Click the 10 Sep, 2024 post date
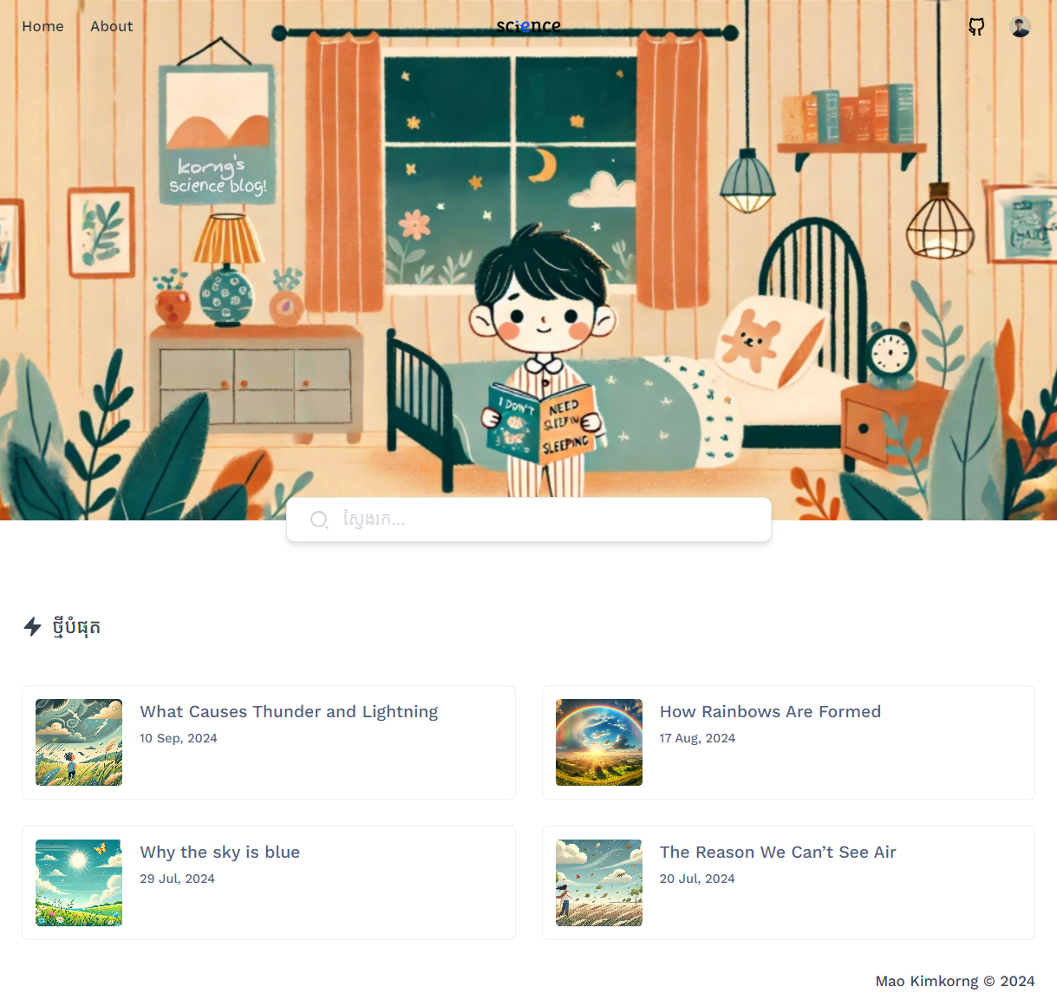Viewport: 1057px width, 1000px height. pyautogui.click(x=179, y=738)
